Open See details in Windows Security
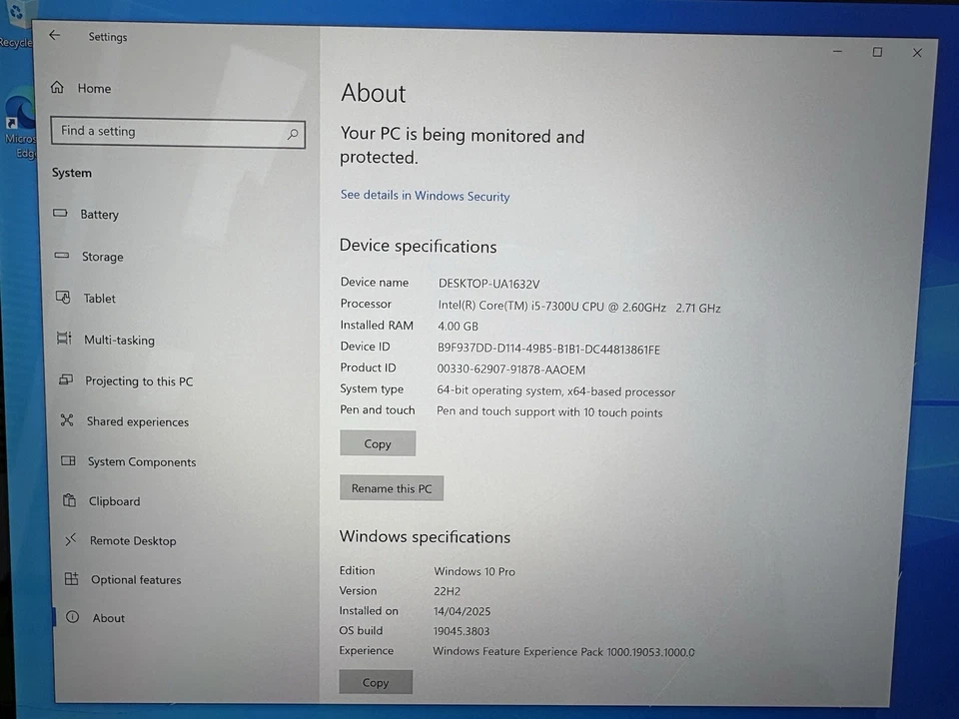The width and height of the screenshot is (959, 719). click(x=425, y=195)
